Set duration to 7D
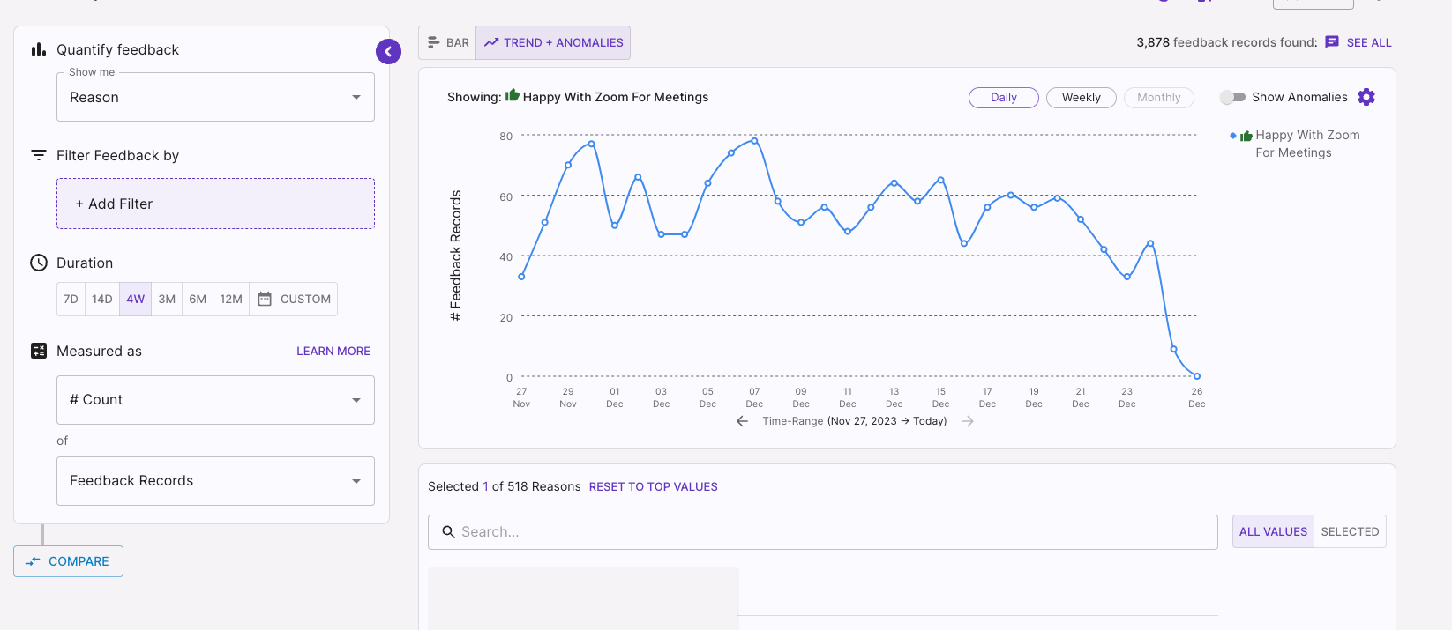The height and width of the screenshot is (630, 1452). point(71,299)
